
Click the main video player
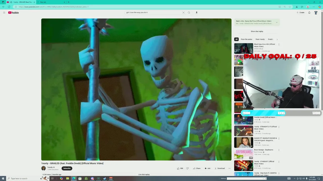[x=136, y=89]
